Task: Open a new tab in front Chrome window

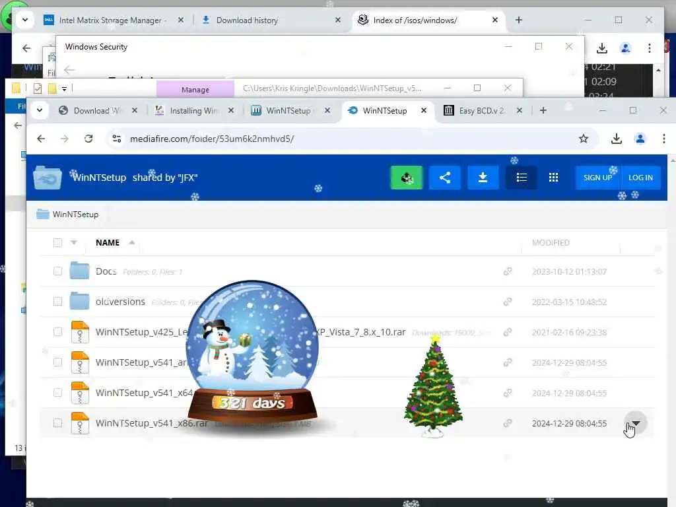Action: pos(543,111)
